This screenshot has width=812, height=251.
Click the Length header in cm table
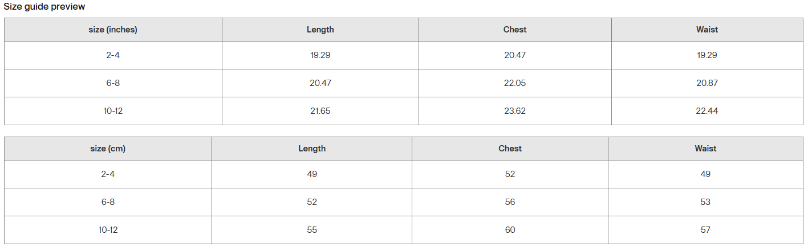click(312, 149)
